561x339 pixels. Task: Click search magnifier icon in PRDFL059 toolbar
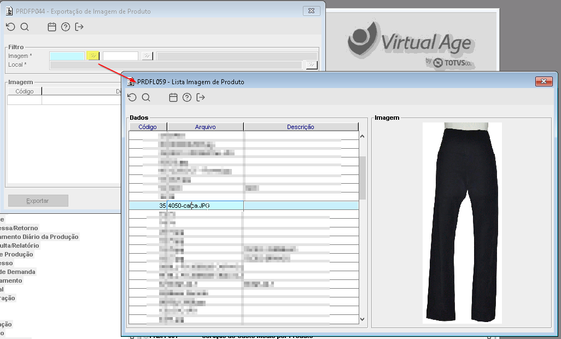point(146,97)
